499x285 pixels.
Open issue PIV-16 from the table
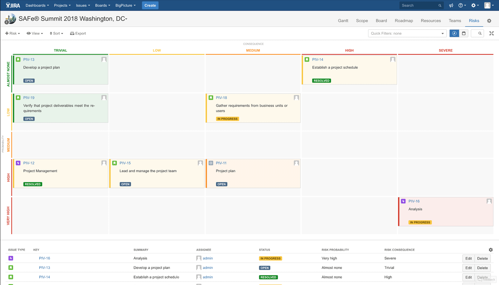(x=44, y=258)
